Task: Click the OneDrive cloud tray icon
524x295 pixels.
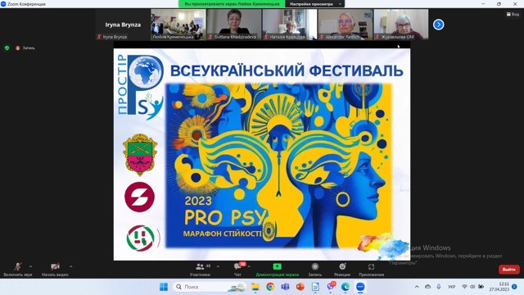Action: (x=427, y=287)
